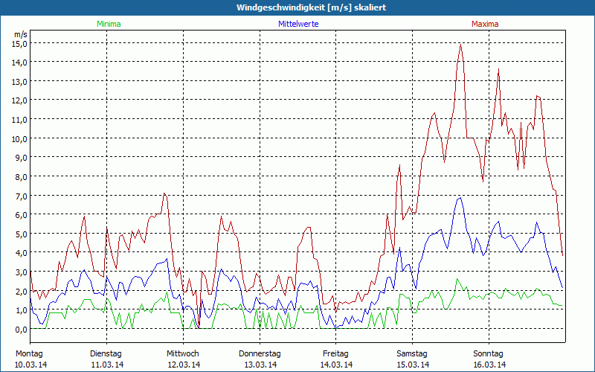This screenshot has height=372, width=595.
Task: Click the green Minima legend label
Action: 108,24
